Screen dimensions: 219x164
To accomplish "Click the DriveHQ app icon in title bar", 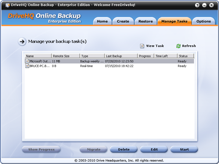I will coord(7,5).
